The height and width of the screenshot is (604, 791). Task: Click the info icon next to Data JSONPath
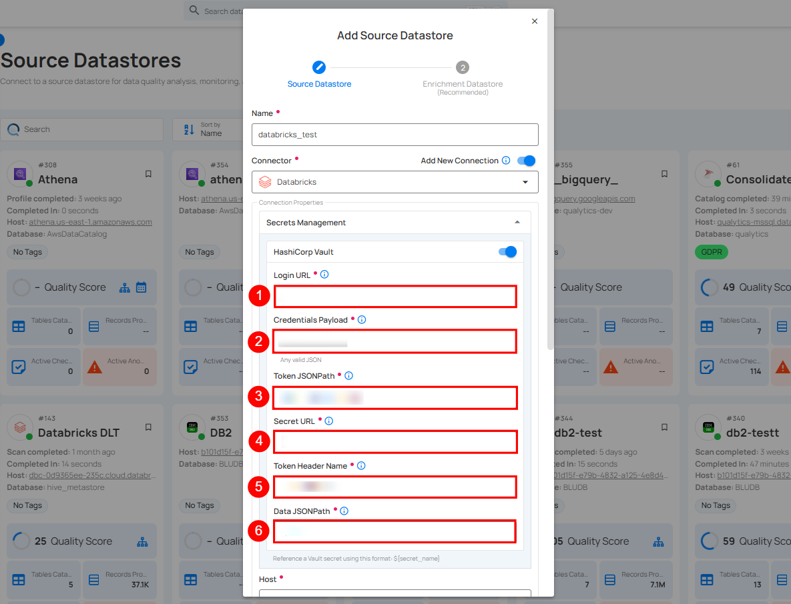point(344,511)
